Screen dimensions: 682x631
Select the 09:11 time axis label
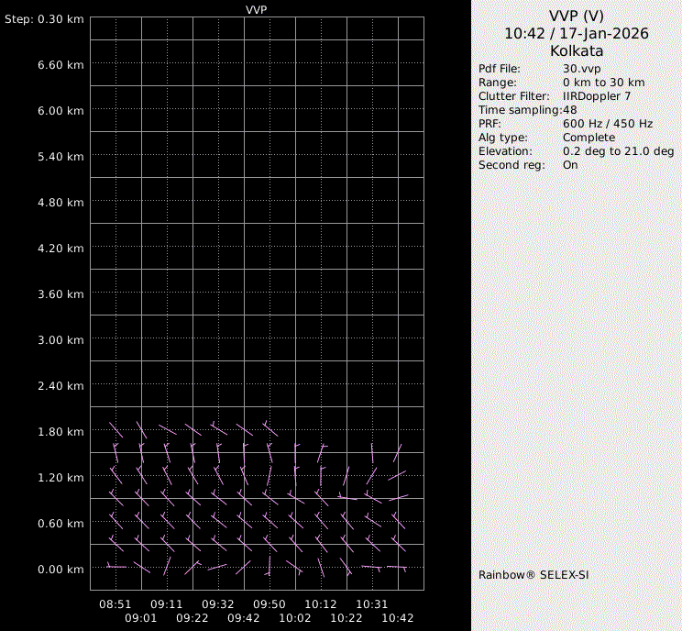[167, 605]
